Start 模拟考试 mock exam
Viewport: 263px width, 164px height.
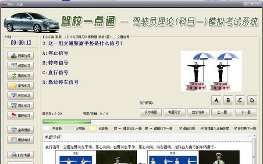tap(21, 140)
